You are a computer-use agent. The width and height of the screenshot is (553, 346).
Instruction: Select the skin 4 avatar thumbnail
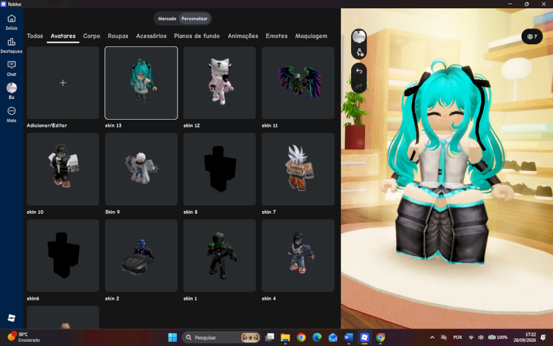point(298,255)
